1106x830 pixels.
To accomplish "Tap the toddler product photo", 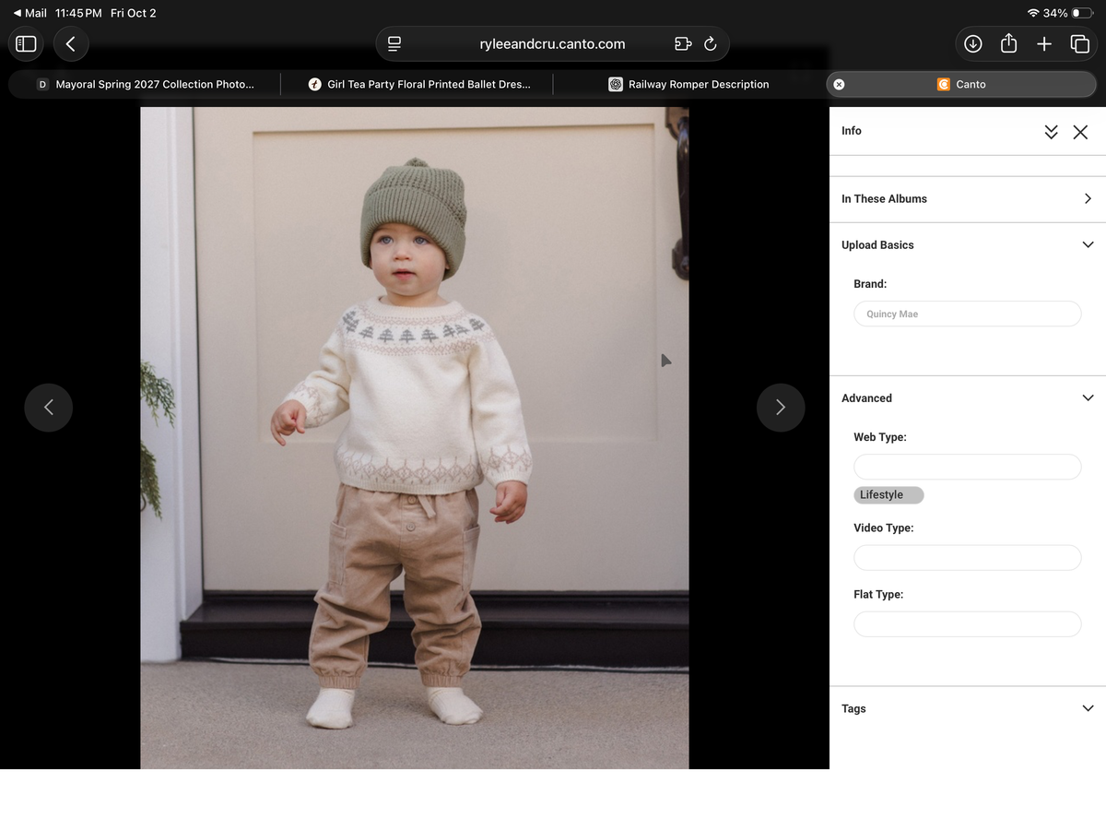I will [x=415, y=438].
